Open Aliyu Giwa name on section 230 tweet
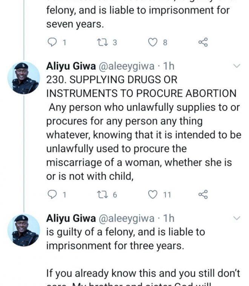 point(71,67)
